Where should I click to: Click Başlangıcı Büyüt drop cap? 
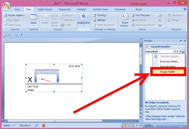point(144,25)
